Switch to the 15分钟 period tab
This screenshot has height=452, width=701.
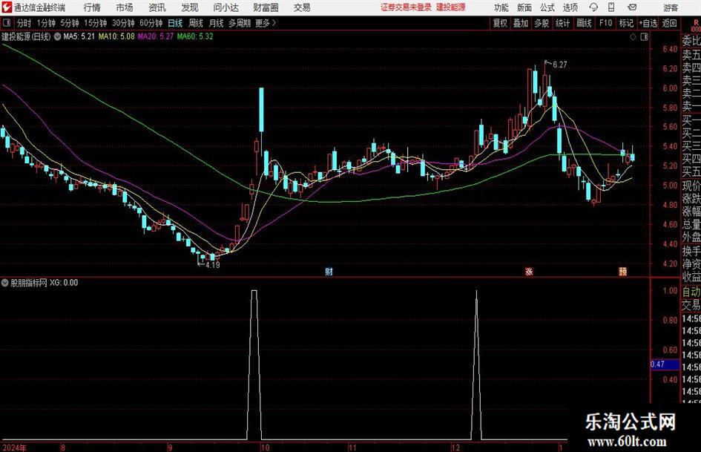pos(96,23)
